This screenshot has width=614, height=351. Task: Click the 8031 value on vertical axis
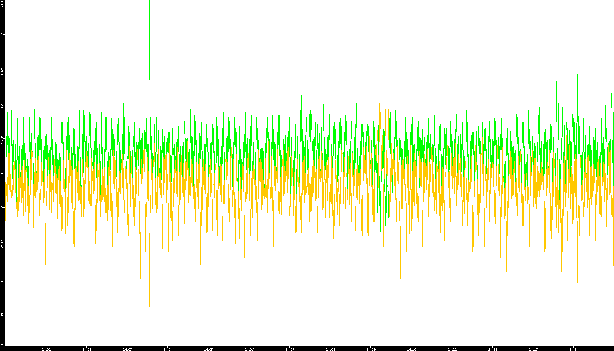point(2,4)
